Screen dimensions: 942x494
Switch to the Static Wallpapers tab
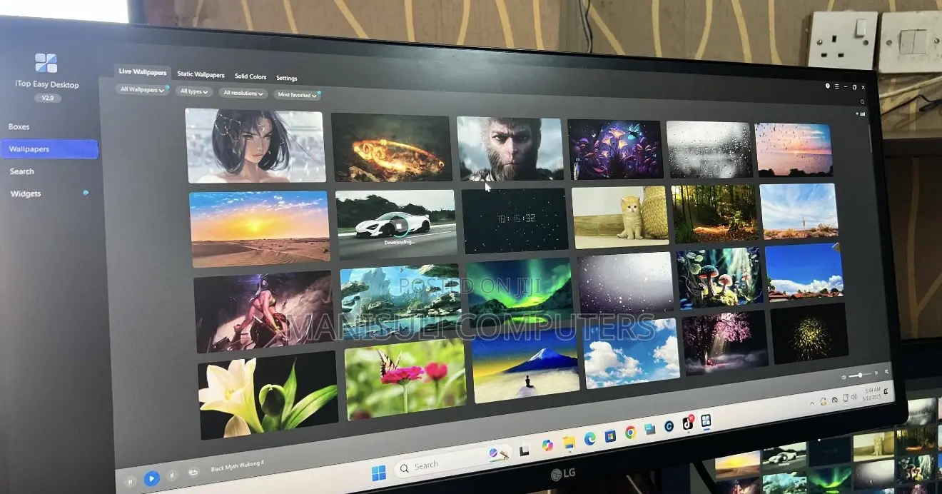[201, 74]
